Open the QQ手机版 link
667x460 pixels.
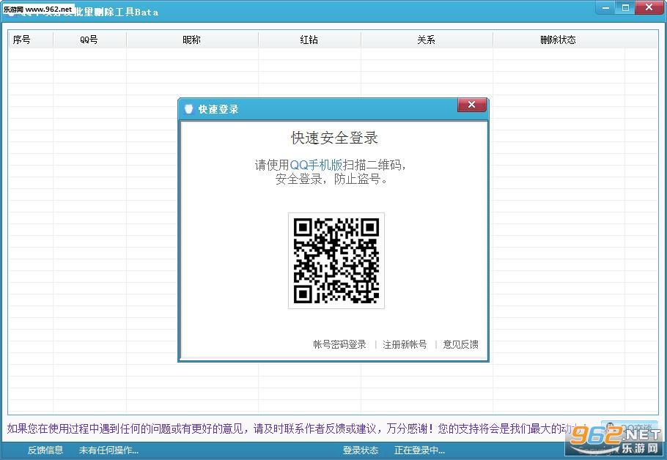pos(316,165)
